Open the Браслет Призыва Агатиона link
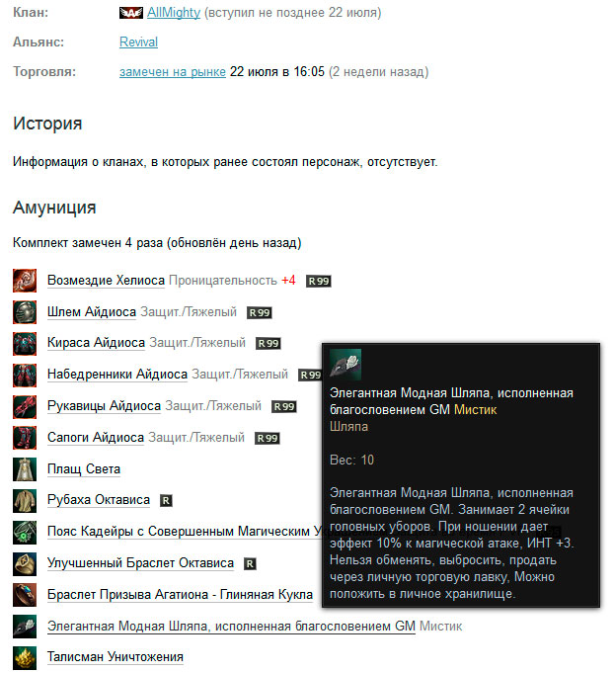Screen dimensions: 614x673 pos(180,595)
